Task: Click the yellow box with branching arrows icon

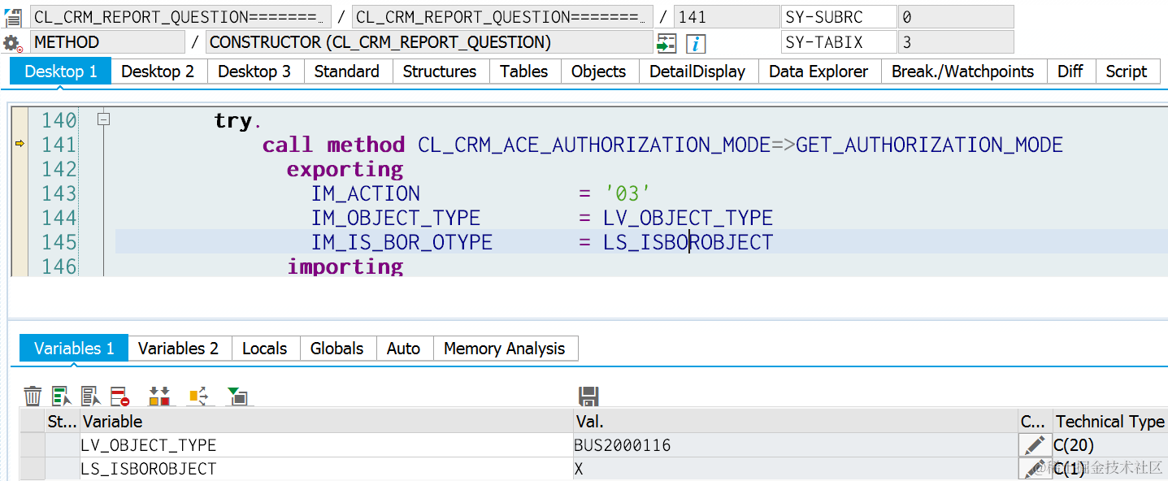Action: (x=199, y=396)
